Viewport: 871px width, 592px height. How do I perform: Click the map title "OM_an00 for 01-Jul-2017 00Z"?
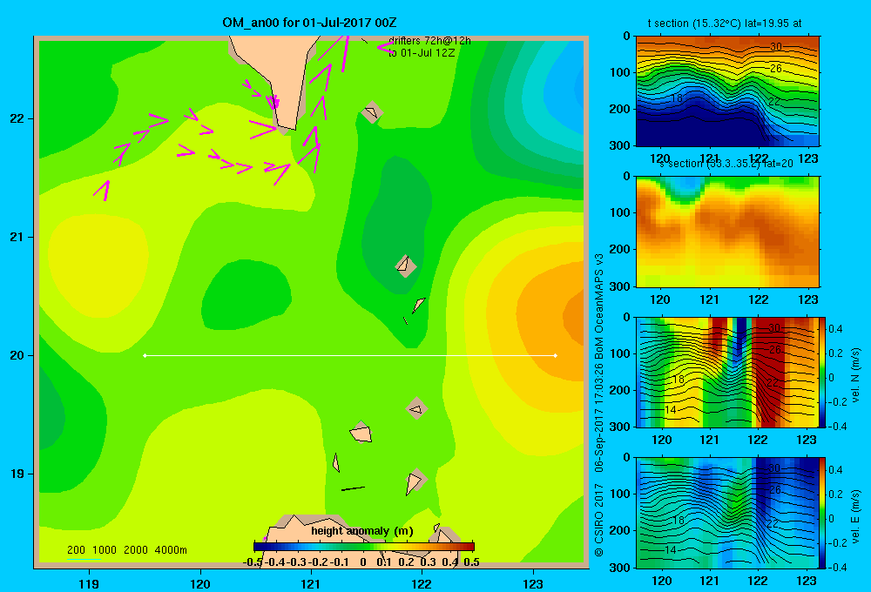309,23
